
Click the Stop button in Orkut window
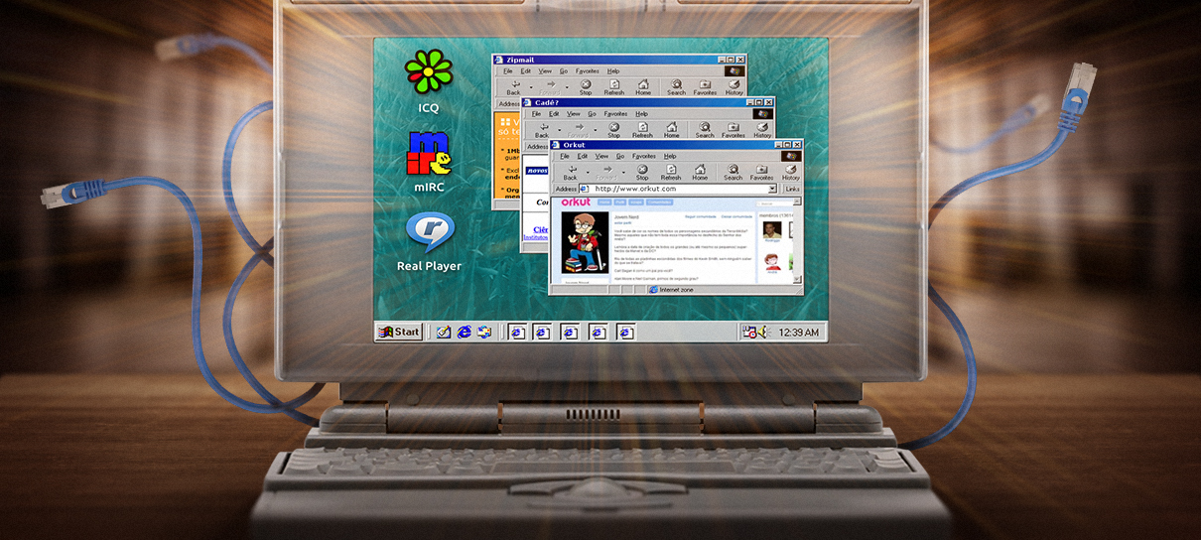[x=642, y=172]
